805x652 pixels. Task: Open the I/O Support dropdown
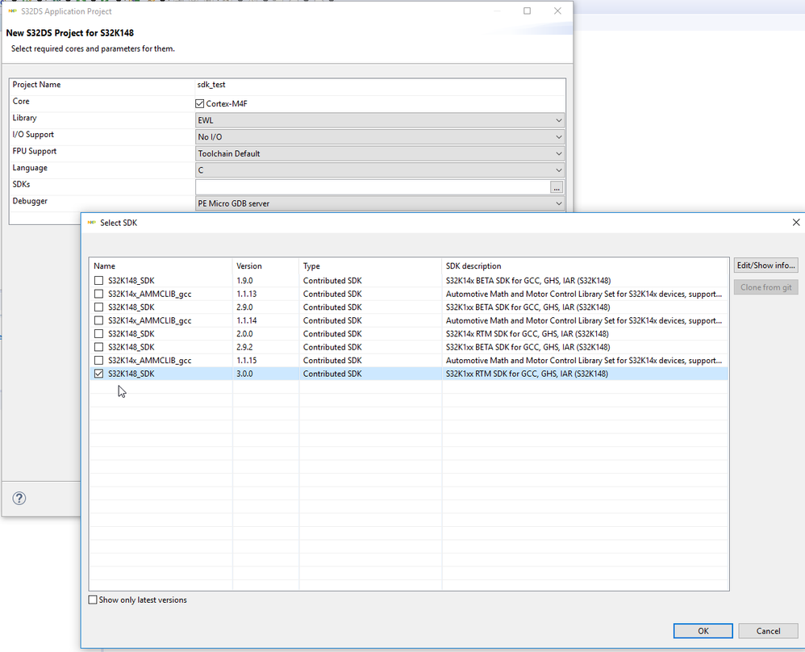(380, 136)
